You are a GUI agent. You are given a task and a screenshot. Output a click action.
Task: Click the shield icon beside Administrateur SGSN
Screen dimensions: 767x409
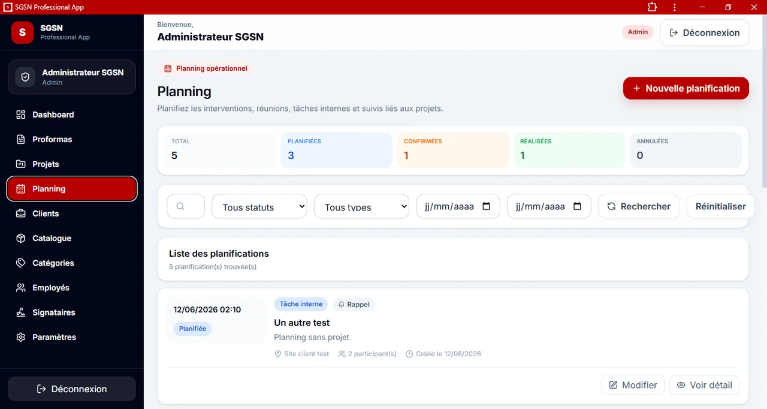pos(25,77)
